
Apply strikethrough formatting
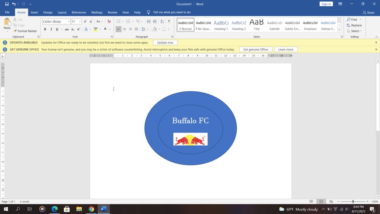pyautogui.click(x=67, y=29)
